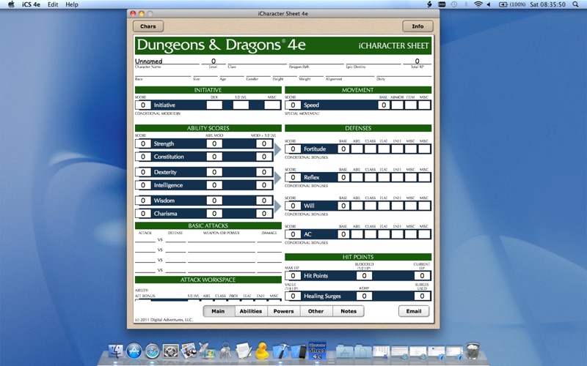The image size is (587, 366).
Task: Open the photos Preview icon in Dock
Action: coord(189,351)
